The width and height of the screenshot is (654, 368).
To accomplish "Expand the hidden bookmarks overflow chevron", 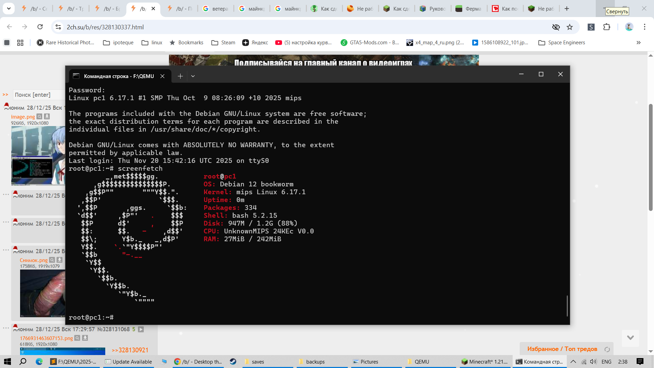I will coord(638,43).
